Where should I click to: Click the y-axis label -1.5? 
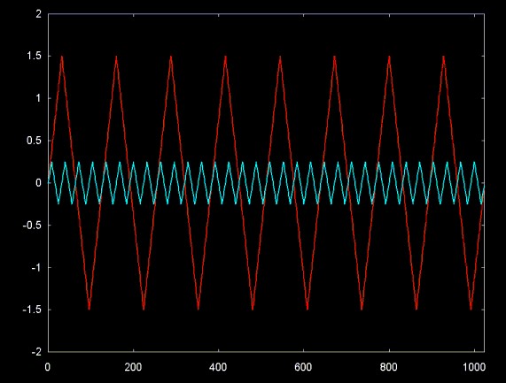[32, 310]
